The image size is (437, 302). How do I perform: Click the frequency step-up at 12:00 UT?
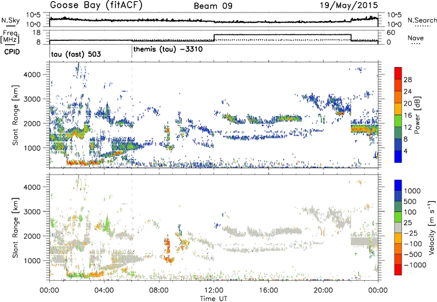pyautogui.click(x=214, y=38)
